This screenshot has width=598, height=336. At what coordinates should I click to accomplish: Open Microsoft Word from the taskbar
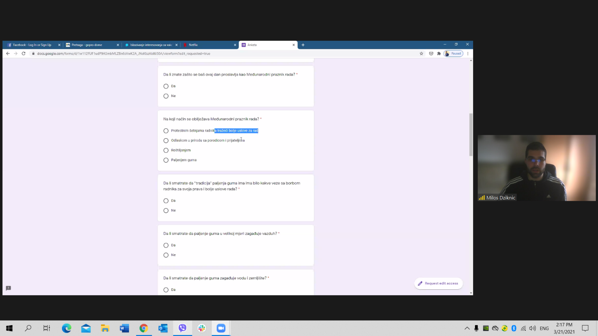[x=124, y=328]
